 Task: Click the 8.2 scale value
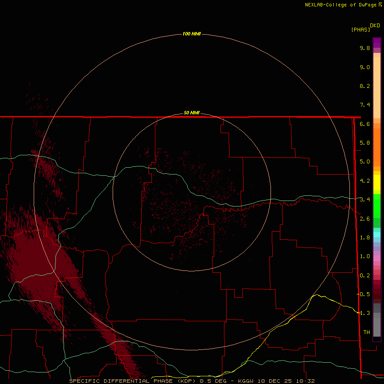pyautogui.click(x=365, y=86)
